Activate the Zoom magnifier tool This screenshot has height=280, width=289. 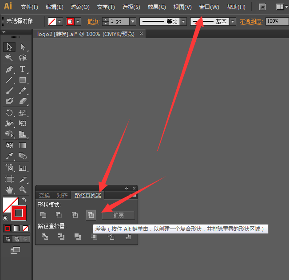click(22, 190)
